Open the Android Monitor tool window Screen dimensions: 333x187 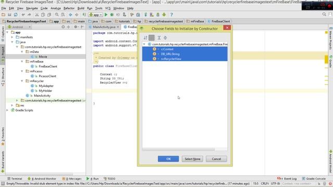[42, 179]
